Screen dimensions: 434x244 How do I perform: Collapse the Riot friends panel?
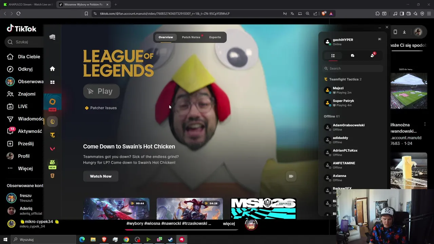coord(379,39)
